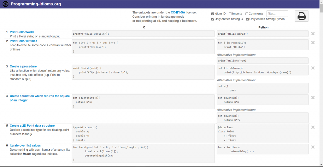Open the Create a procedure idiom link
The height and width of the screenshot is (167, 323).
pyautogui.click(x=23, y=66)
